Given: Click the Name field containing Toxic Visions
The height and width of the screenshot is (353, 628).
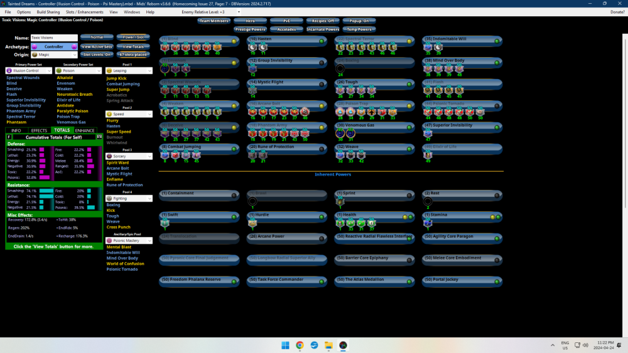Looking at the screenshot, I should 54,38.
